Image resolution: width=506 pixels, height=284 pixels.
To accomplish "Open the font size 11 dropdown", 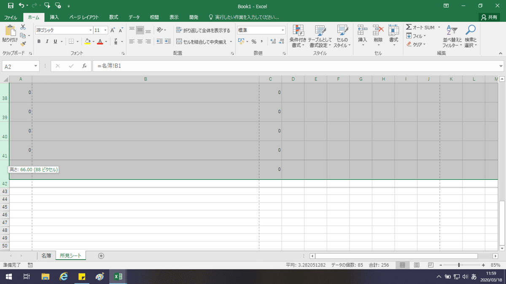I will coord(105,30).
